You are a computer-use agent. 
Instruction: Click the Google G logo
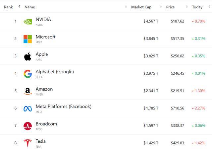[28, 74]
